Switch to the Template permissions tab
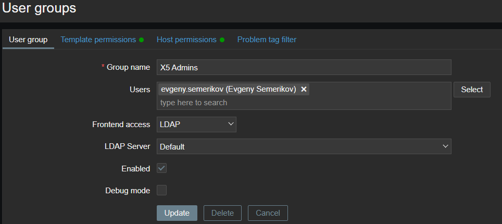Viewport: 502px width, 224px height. [98, 40]
